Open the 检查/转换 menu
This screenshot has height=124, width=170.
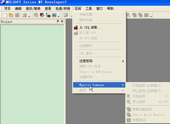63,8
